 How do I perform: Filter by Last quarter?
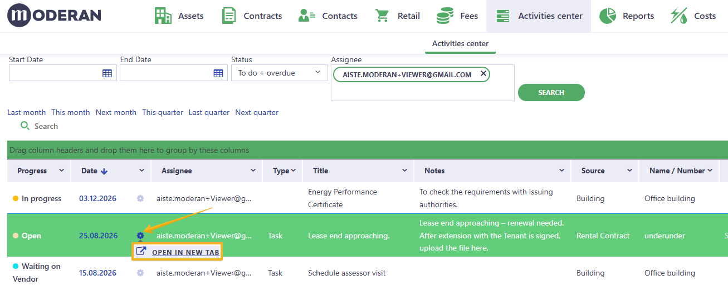click(x=209, y=112)
